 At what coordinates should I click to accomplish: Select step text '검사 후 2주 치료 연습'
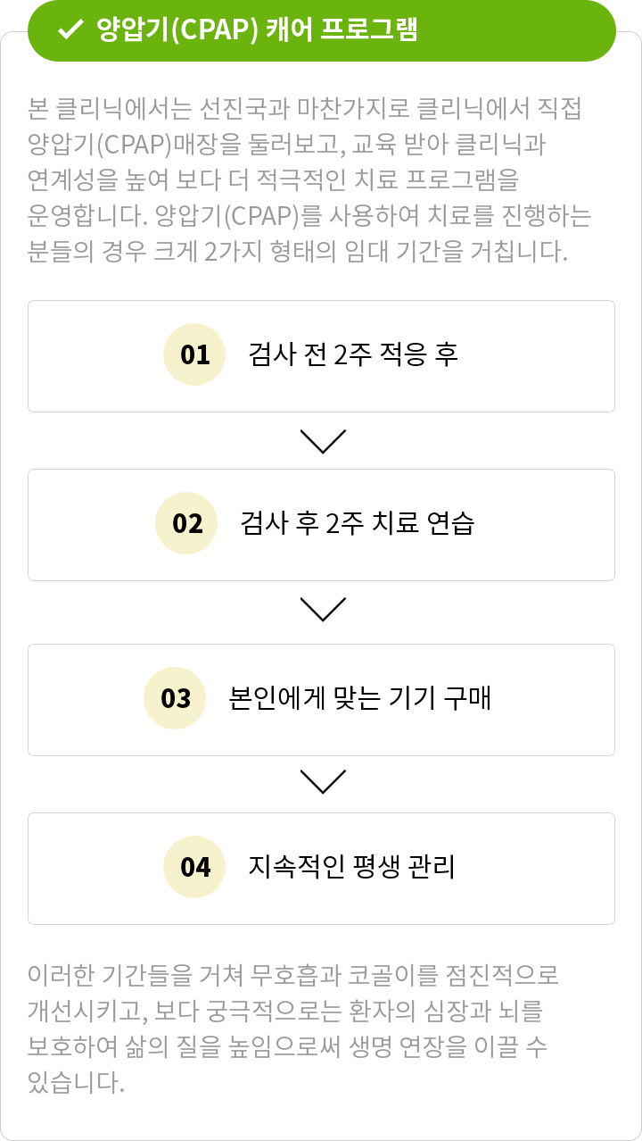tap(357, 523)
